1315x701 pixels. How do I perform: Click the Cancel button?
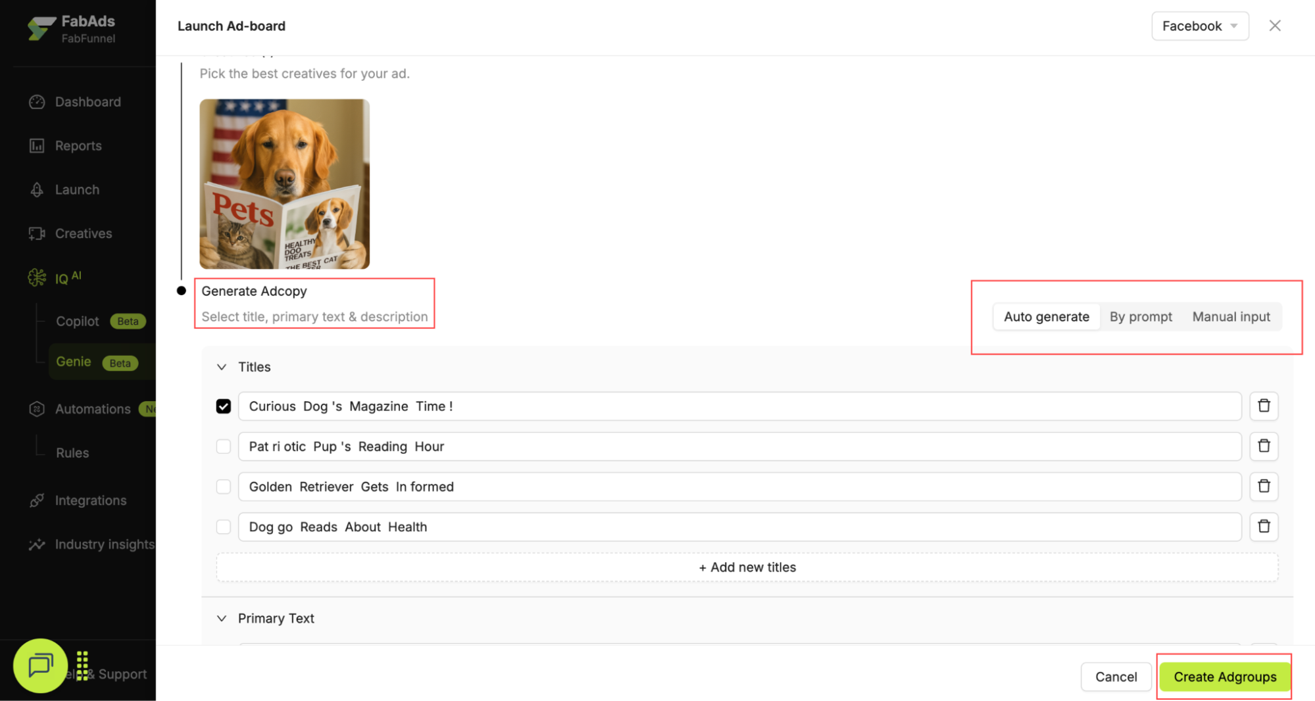tap(1115, 677)
